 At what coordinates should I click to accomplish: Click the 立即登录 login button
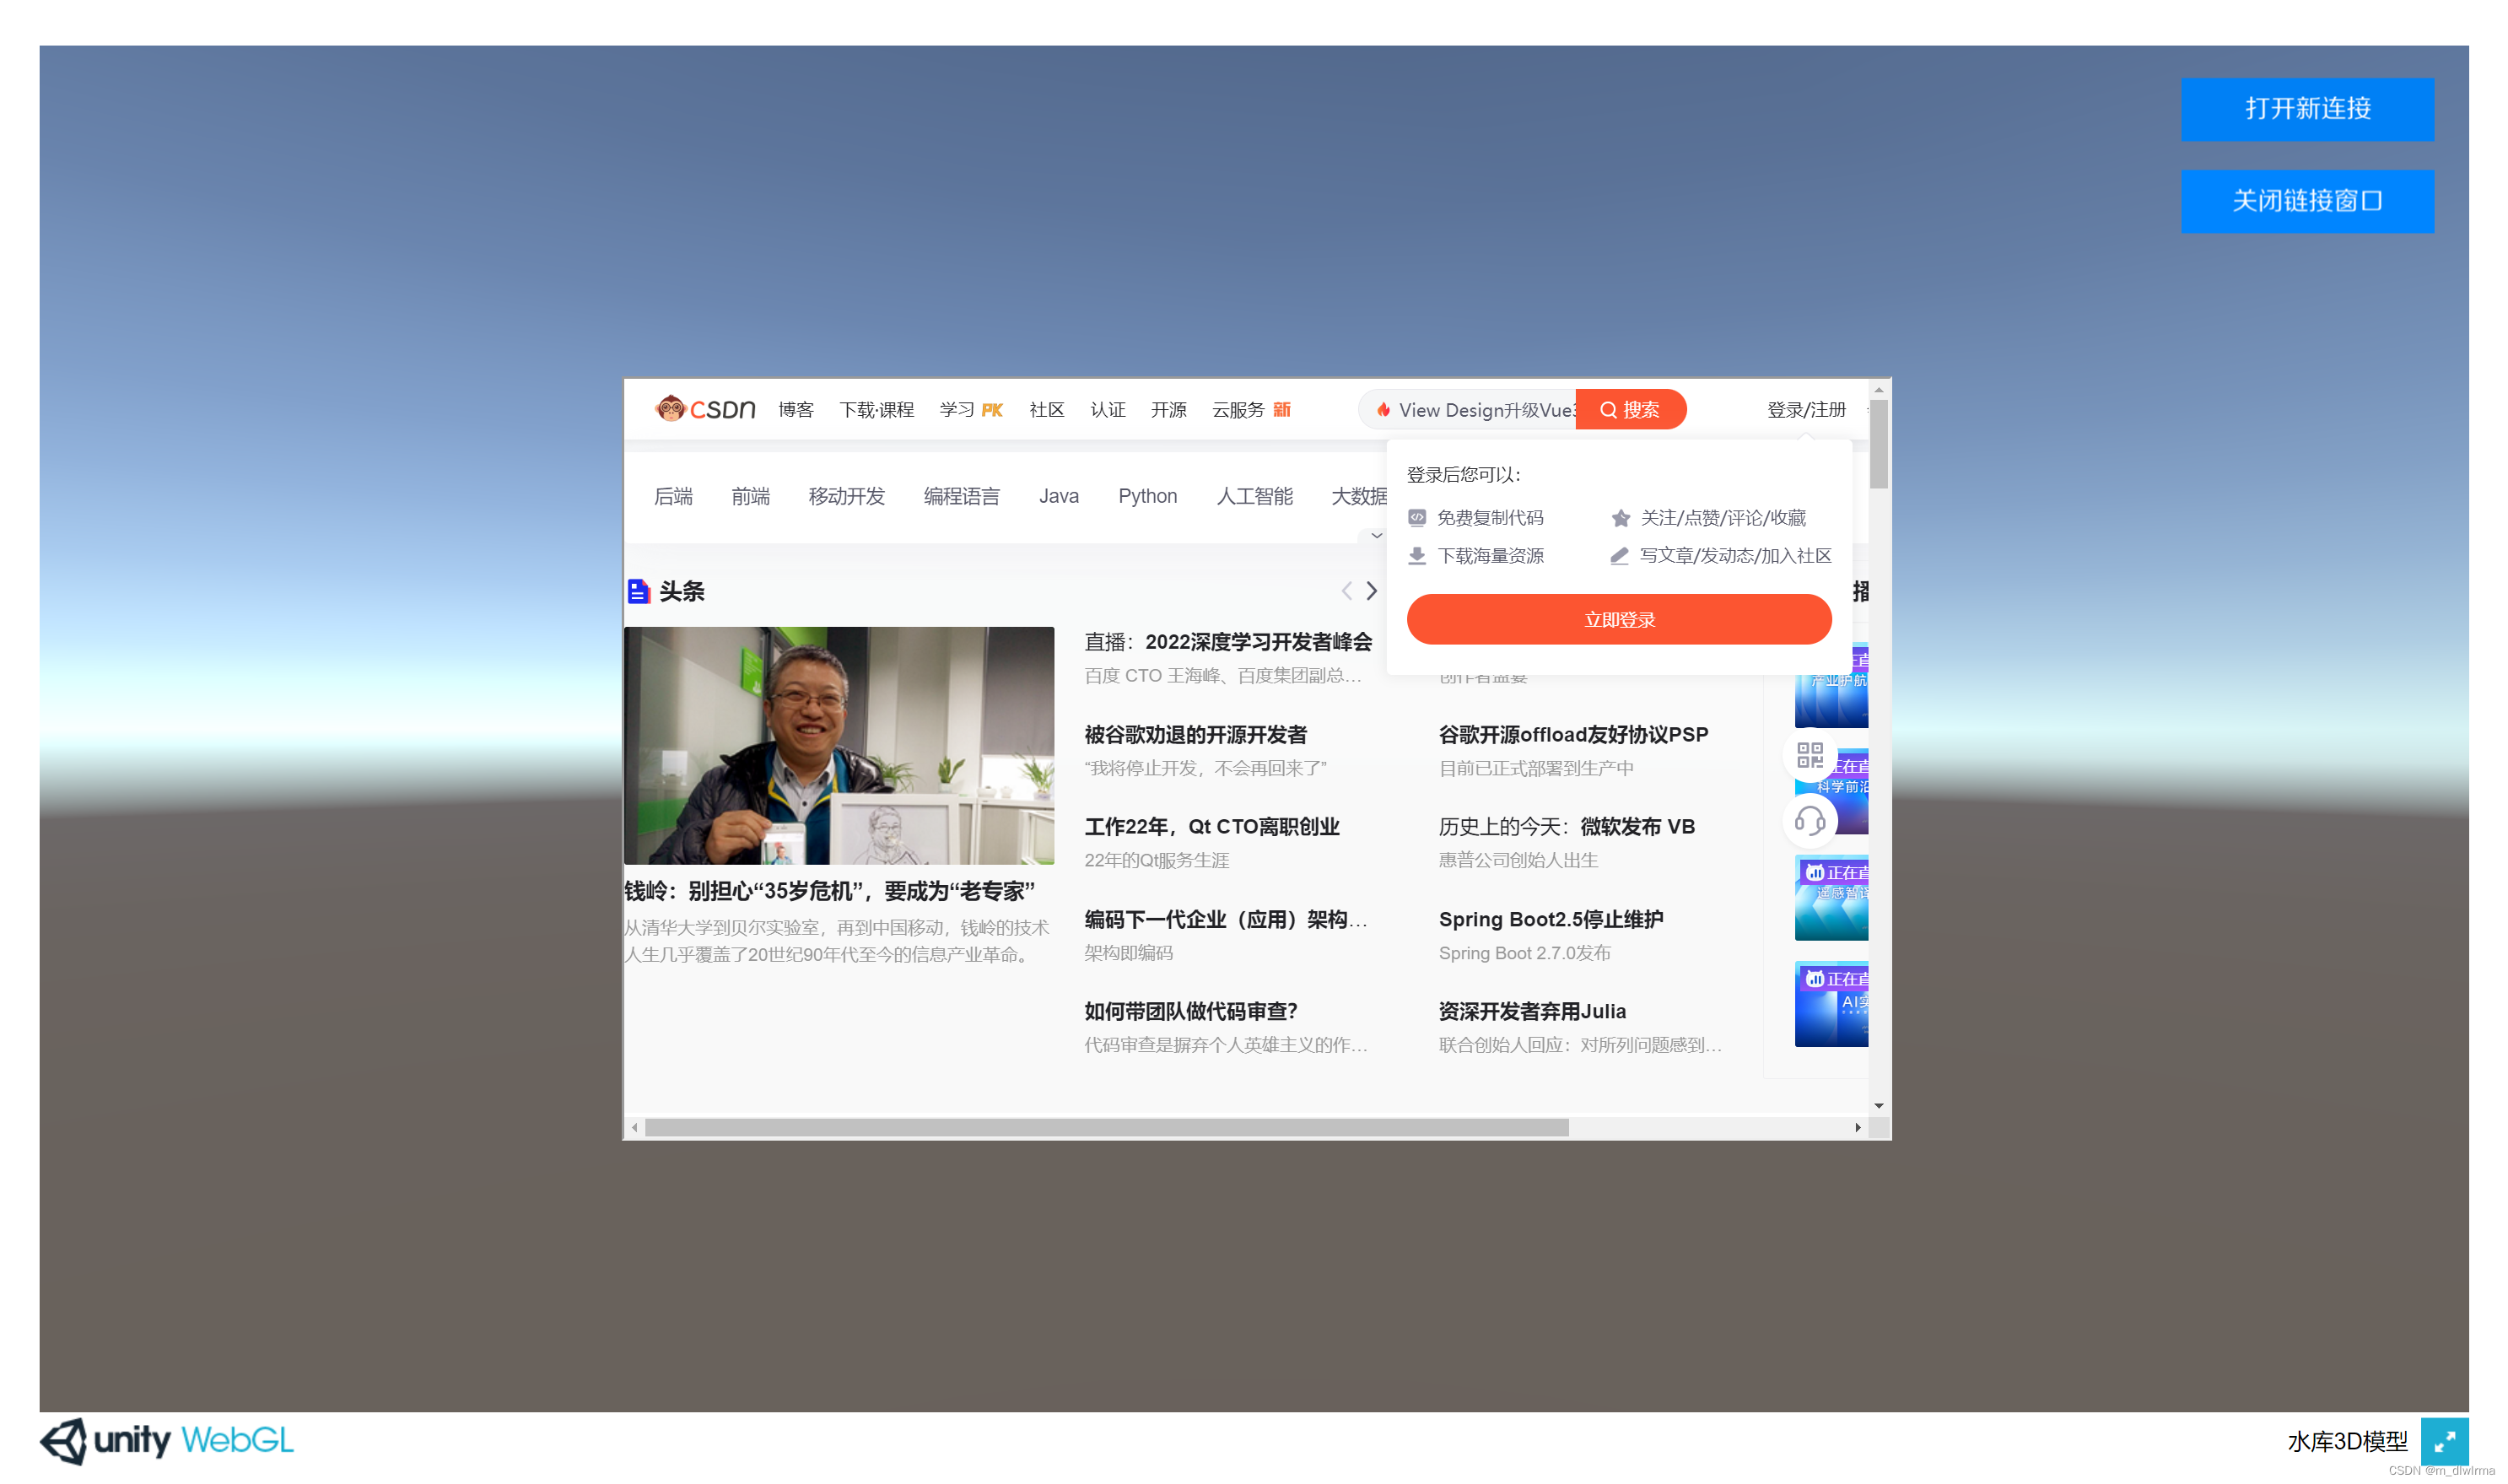1618,619
